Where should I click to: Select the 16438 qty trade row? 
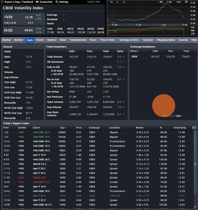[x=98, y=137]
